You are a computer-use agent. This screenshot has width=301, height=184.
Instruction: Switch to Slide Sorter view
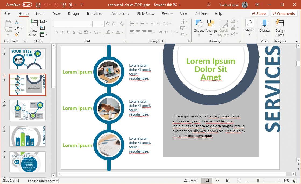coord(217,181)
